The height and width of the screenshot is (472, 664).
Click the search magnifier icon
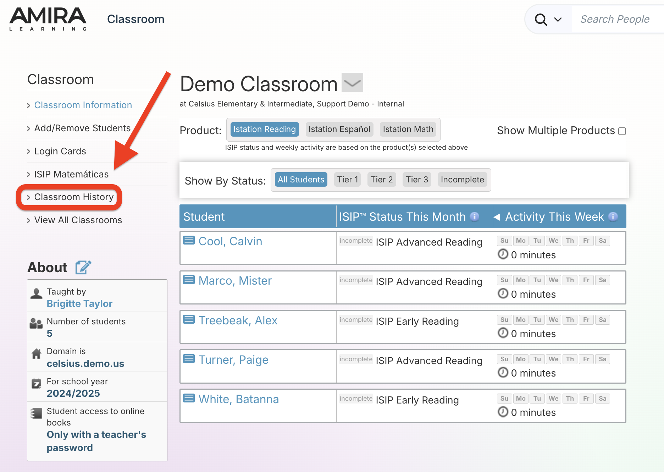pos(541,20)
